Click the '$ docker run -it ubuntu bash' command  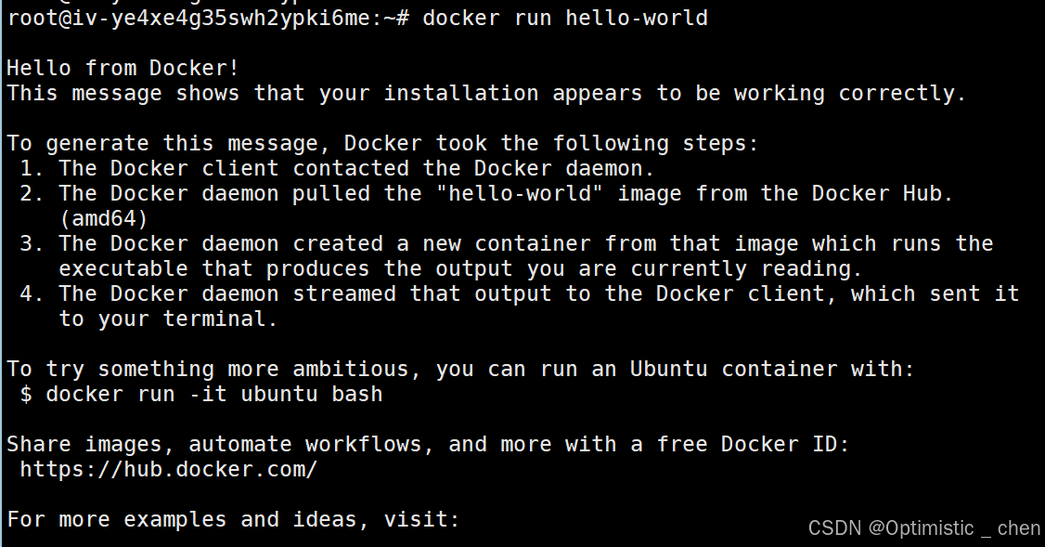[x=201, y=395]
